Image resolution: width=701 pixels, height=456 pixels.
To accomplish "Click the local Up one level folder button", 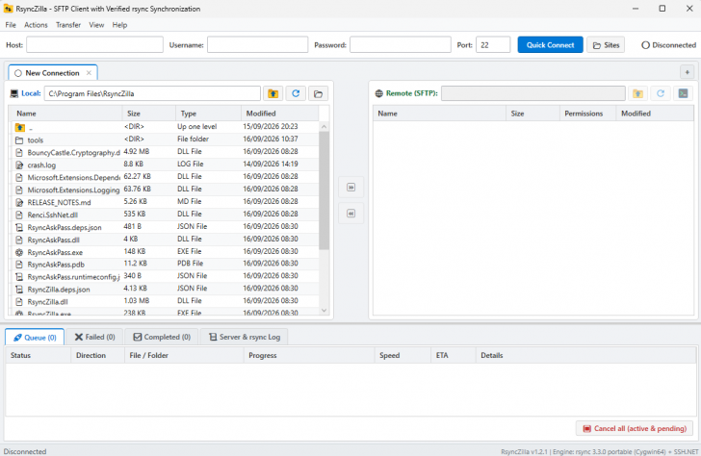I will [x=273, y=93].
